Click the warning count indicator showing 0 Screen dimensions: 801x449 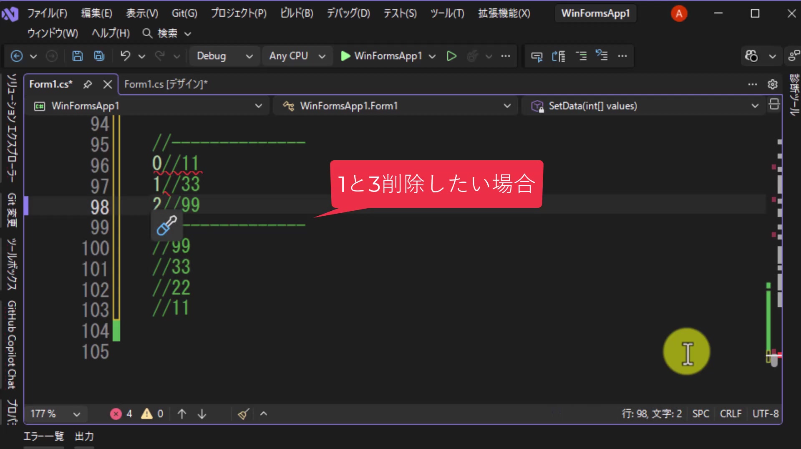click(152, 414)
